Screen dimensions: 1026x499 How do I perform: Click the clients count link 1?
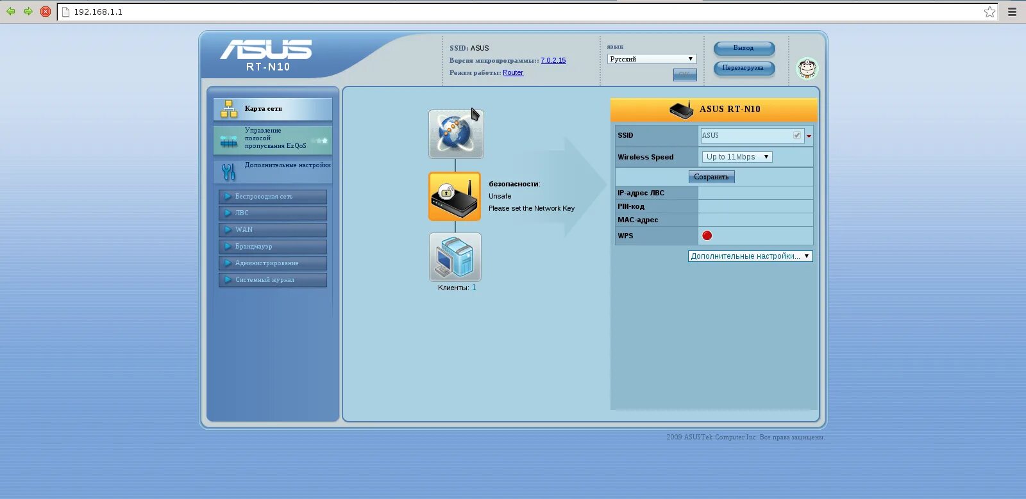pyautogui.click(x=474, y=288)
